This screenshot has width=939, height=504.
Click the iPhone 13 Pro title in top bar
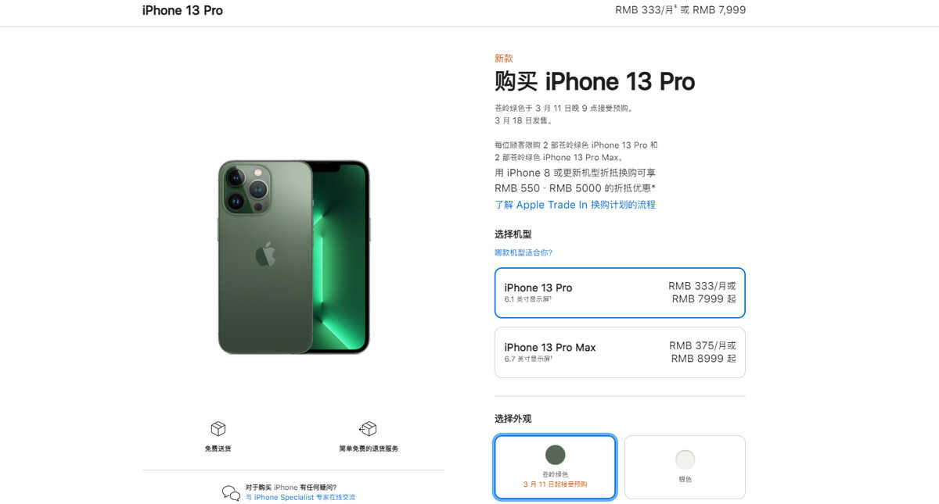point(182,10)
